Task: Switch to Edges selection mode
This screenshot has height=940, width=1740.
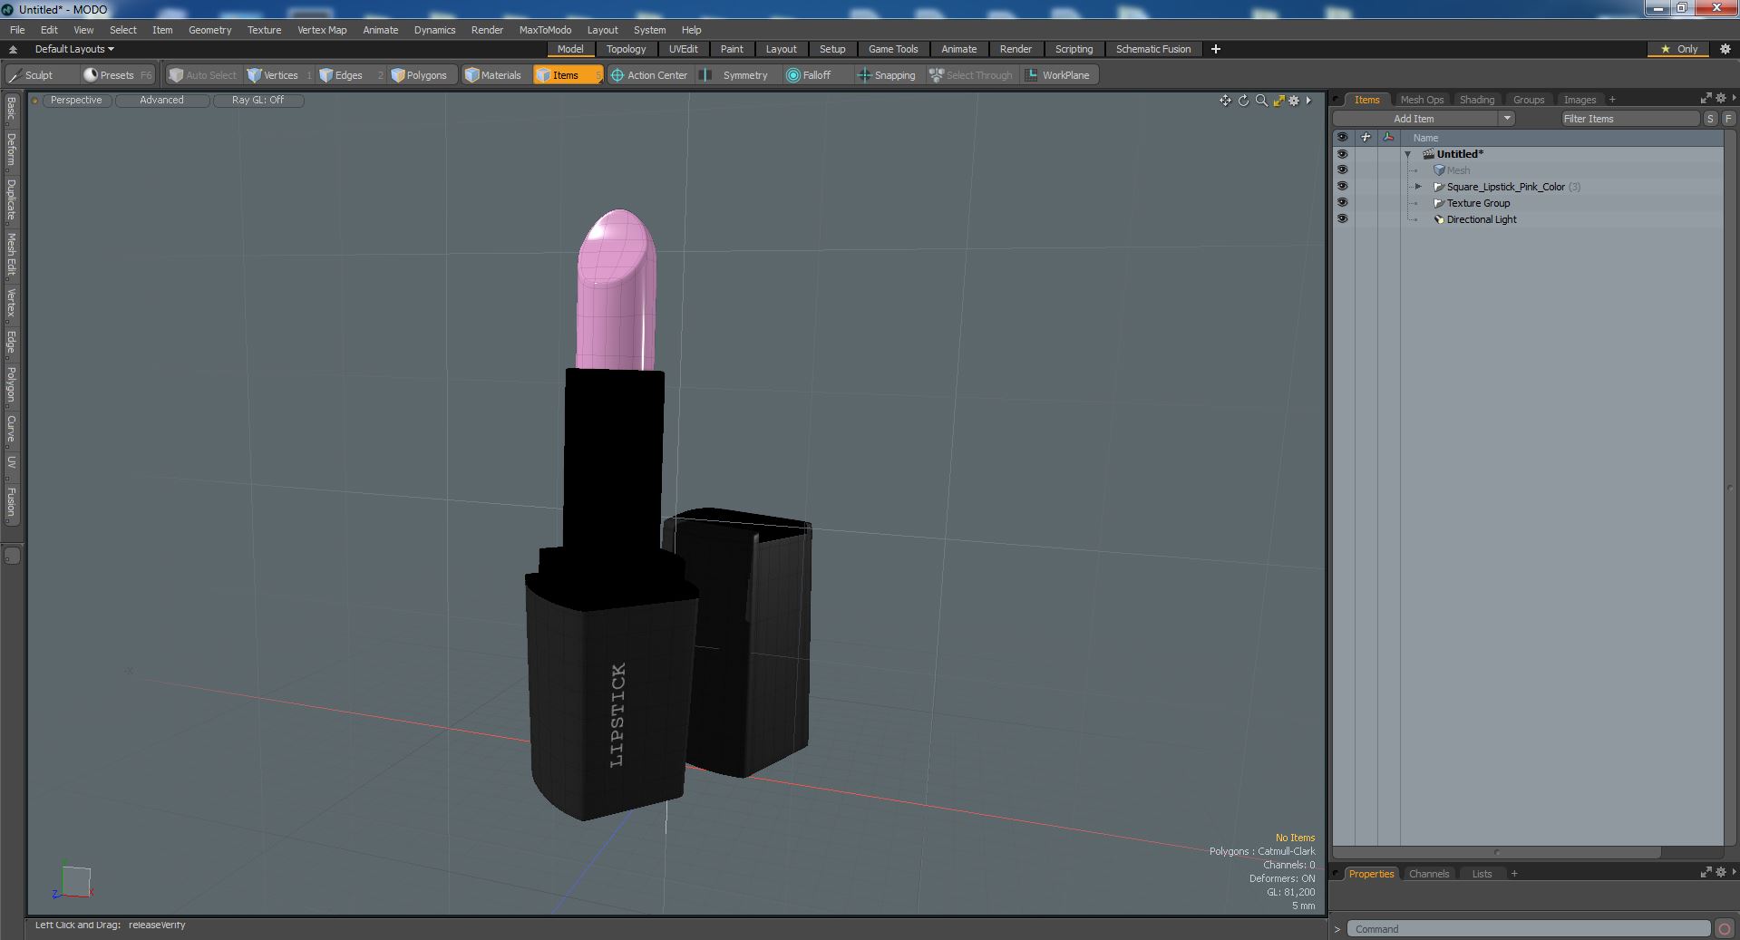Action: [x=349, y=75]
